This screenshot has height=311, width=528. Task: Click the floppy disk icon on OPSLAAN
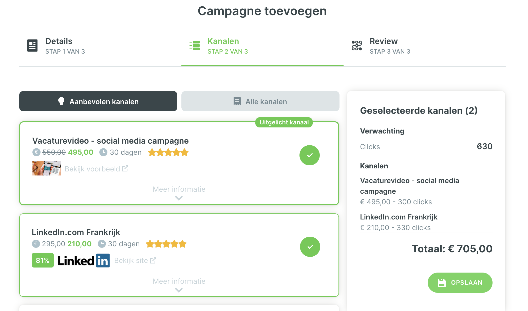[442, 283]
